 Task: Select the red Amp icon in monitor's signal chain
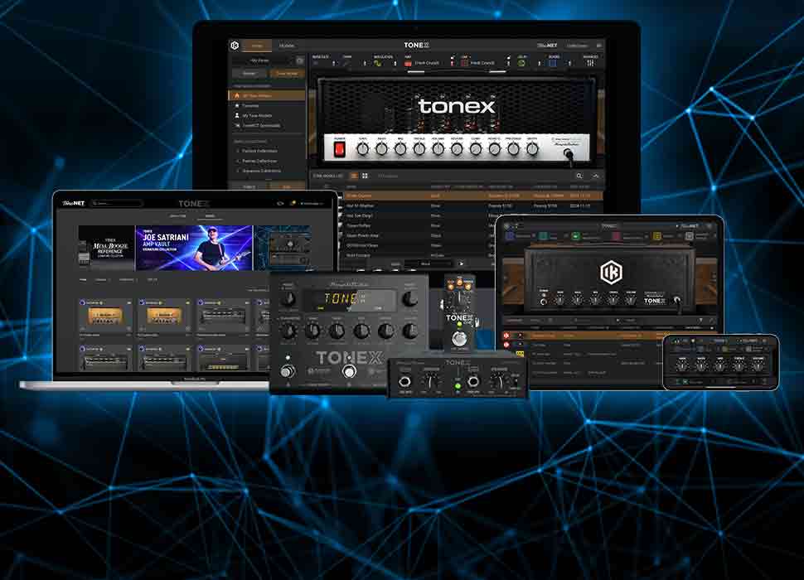click(x=408, y=64)
